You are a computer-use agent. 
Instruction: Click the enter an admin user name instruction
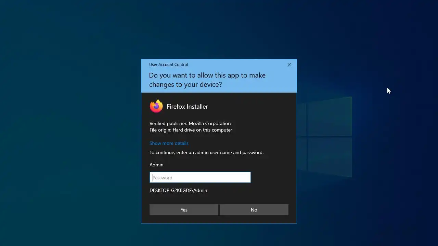(x=206, y=152)
